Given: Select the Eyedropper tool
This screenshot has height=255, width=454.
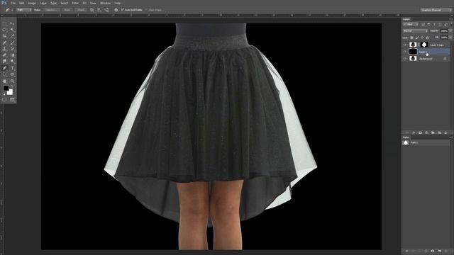Looking at the screenshot, I should (x=12, y=36).
